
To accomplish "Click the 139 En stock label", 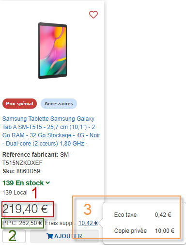I will (x=23, y=183).
